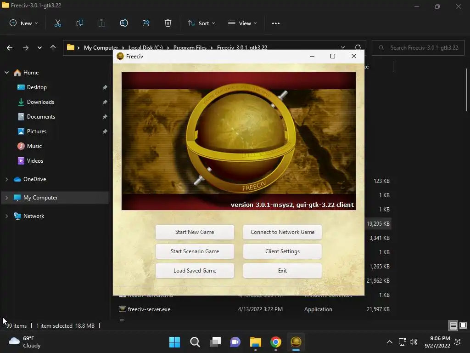
Task: Click the Cut scissors icon in Explorer
Action: point(57,23)
